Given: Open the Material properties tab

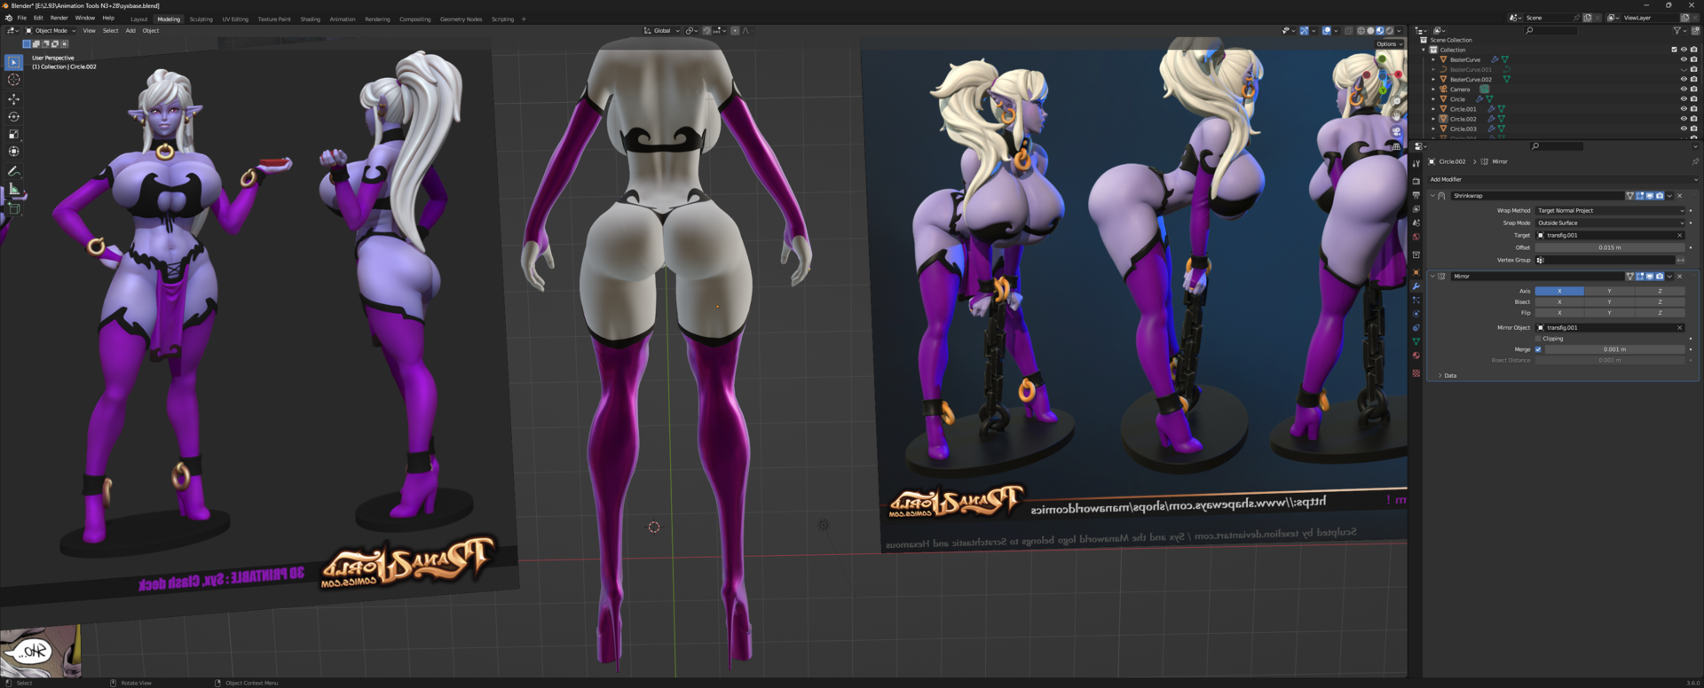Looking at the screenshot, I should coord(1416,356).
